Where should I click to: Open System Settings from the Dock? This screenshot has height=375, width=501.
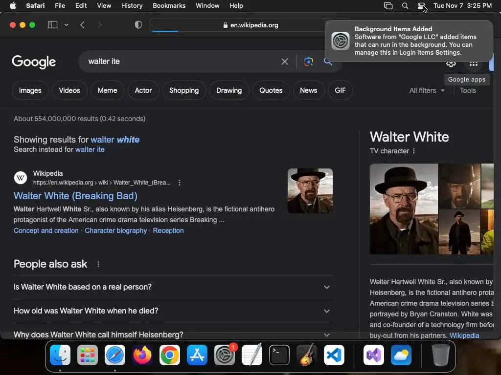pos(225,355)
